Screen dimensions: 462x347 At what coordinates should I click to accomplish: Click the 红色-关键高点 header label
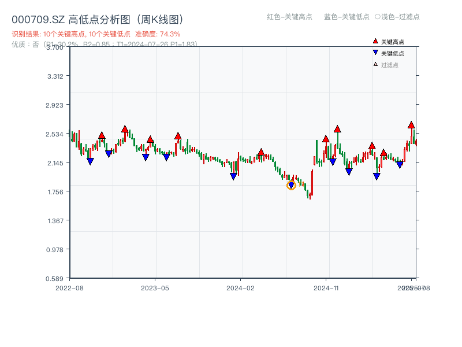[x=289, y=17]
